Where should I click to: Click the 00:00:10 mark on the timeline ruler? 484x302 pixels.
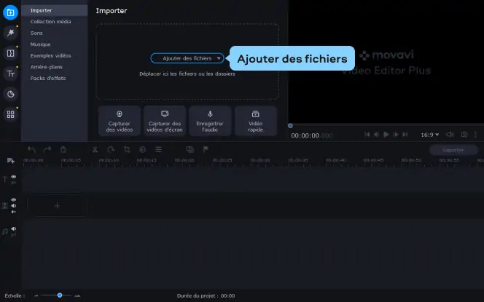pyautogui.click(x=109, y=160)
